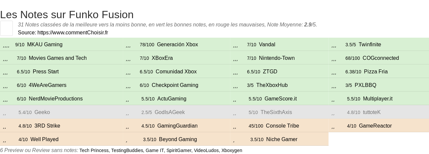Click the rating marks beside Vandal

click(235, 45)
